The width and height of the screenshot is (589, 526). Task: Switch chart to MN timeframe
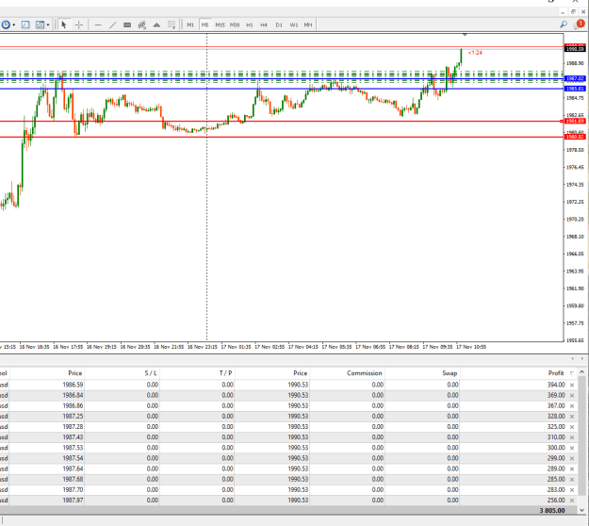coord(308,25)
